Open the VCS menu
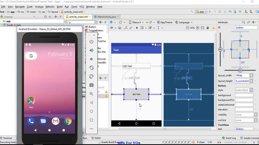This screenshot has width=259, height=145. 81,7
